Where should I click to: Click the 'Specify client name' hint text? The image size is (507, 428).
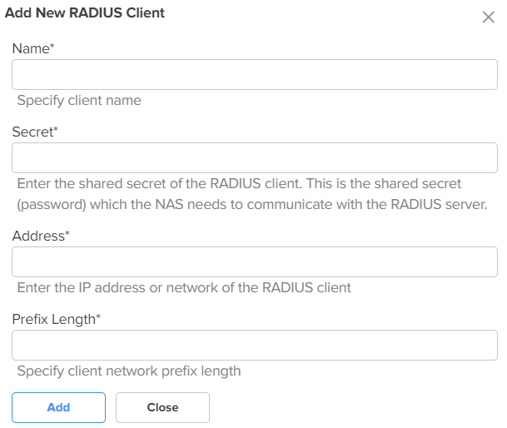click(79, 101)
